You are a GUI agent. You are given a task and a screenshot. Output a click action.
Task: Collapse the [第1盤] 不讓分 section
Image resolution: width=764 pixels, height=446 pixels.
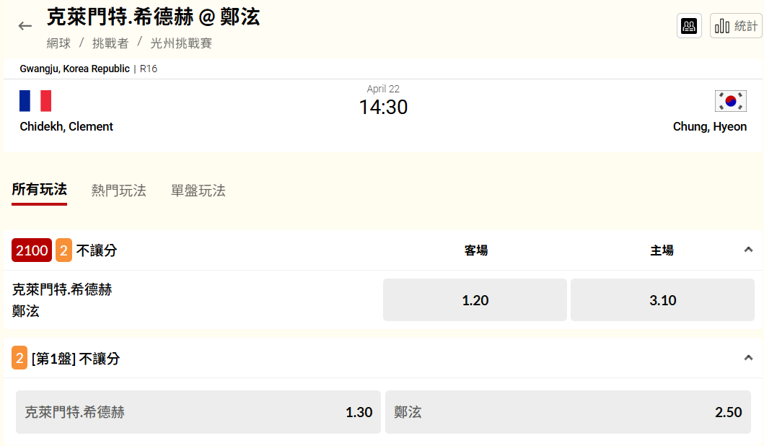(748, 357)
